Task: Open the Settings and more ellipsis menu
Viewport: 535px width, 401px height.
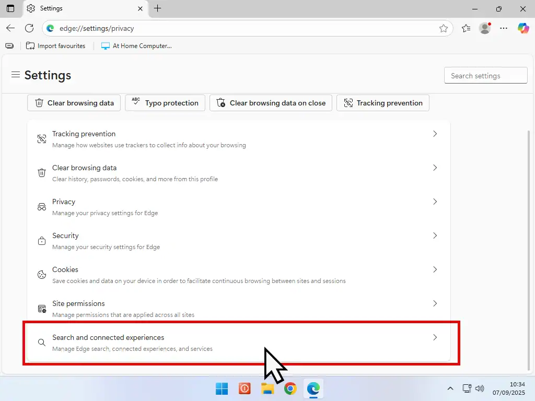Action: coord(504,28)
